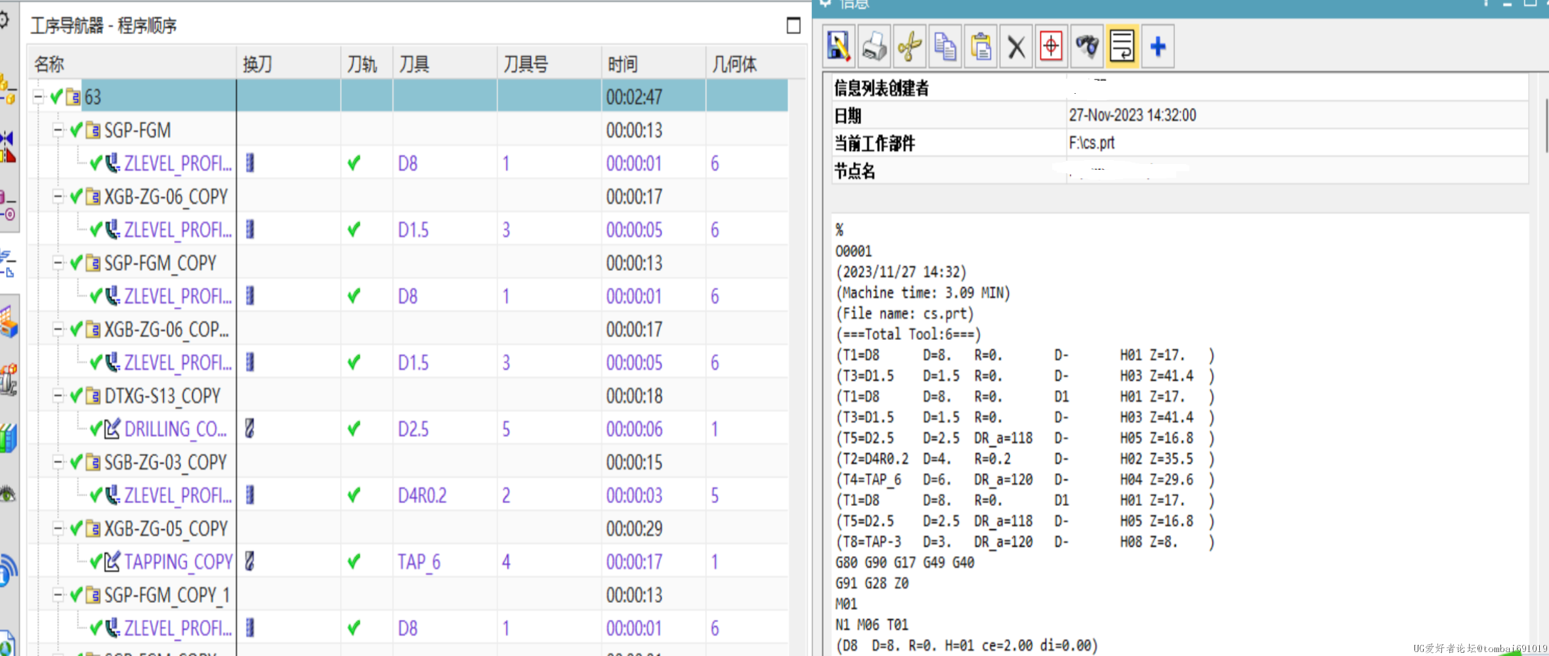The width and height of the screenshot is (1549, 656).
Task: Maximize the operation navigator panel square icon
Action: point(794,26)
